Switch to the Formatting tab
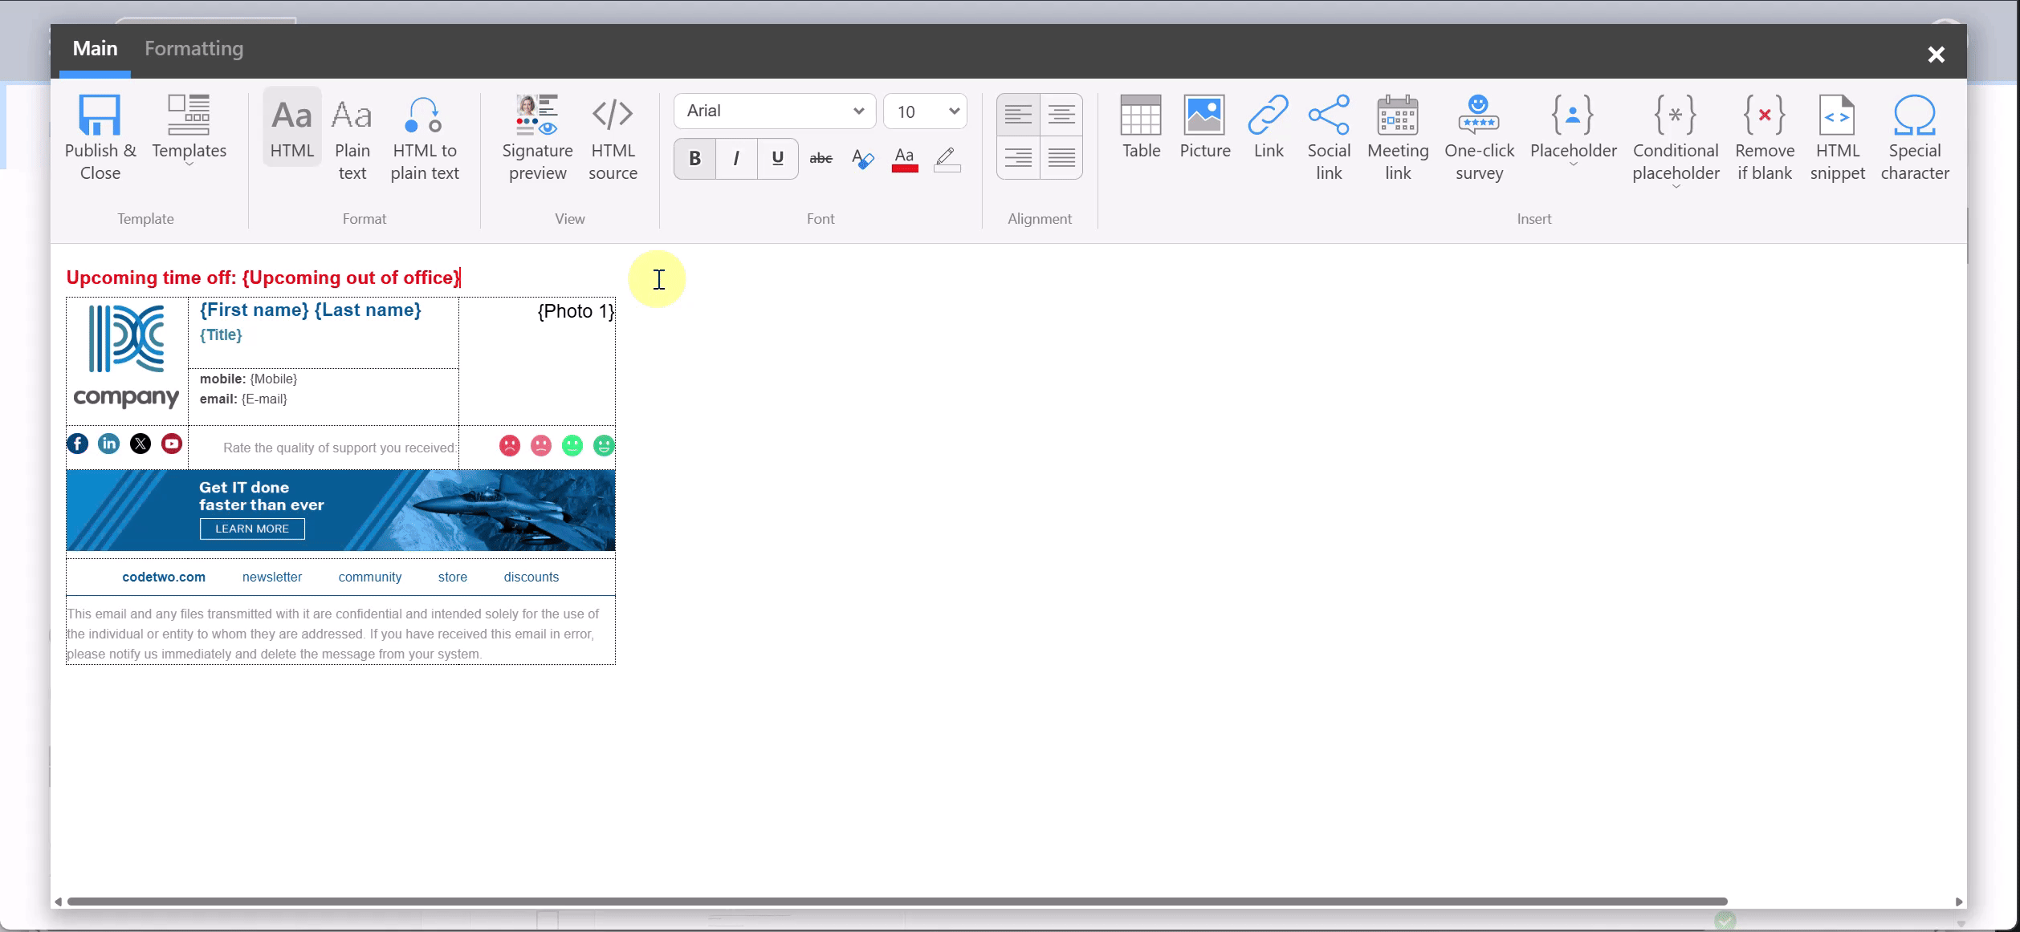Image resolution: width=2020 pixels, height=932 pixels. (193, 48)
